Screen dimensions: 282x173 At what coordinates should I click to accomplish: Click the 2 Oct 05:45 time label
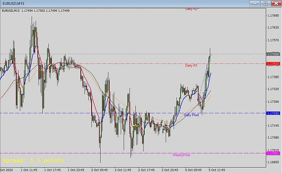pyautogui.click(x=99, y=170)
